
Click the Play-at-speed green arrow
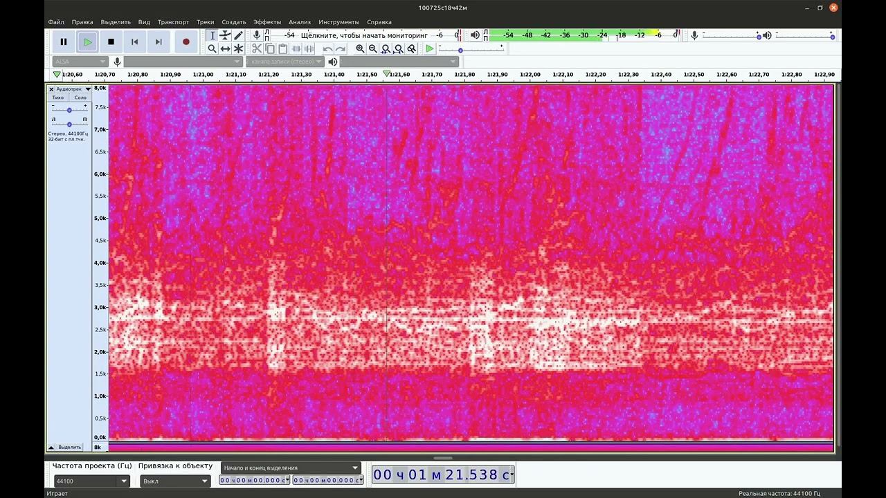click(x=430, y=48)
